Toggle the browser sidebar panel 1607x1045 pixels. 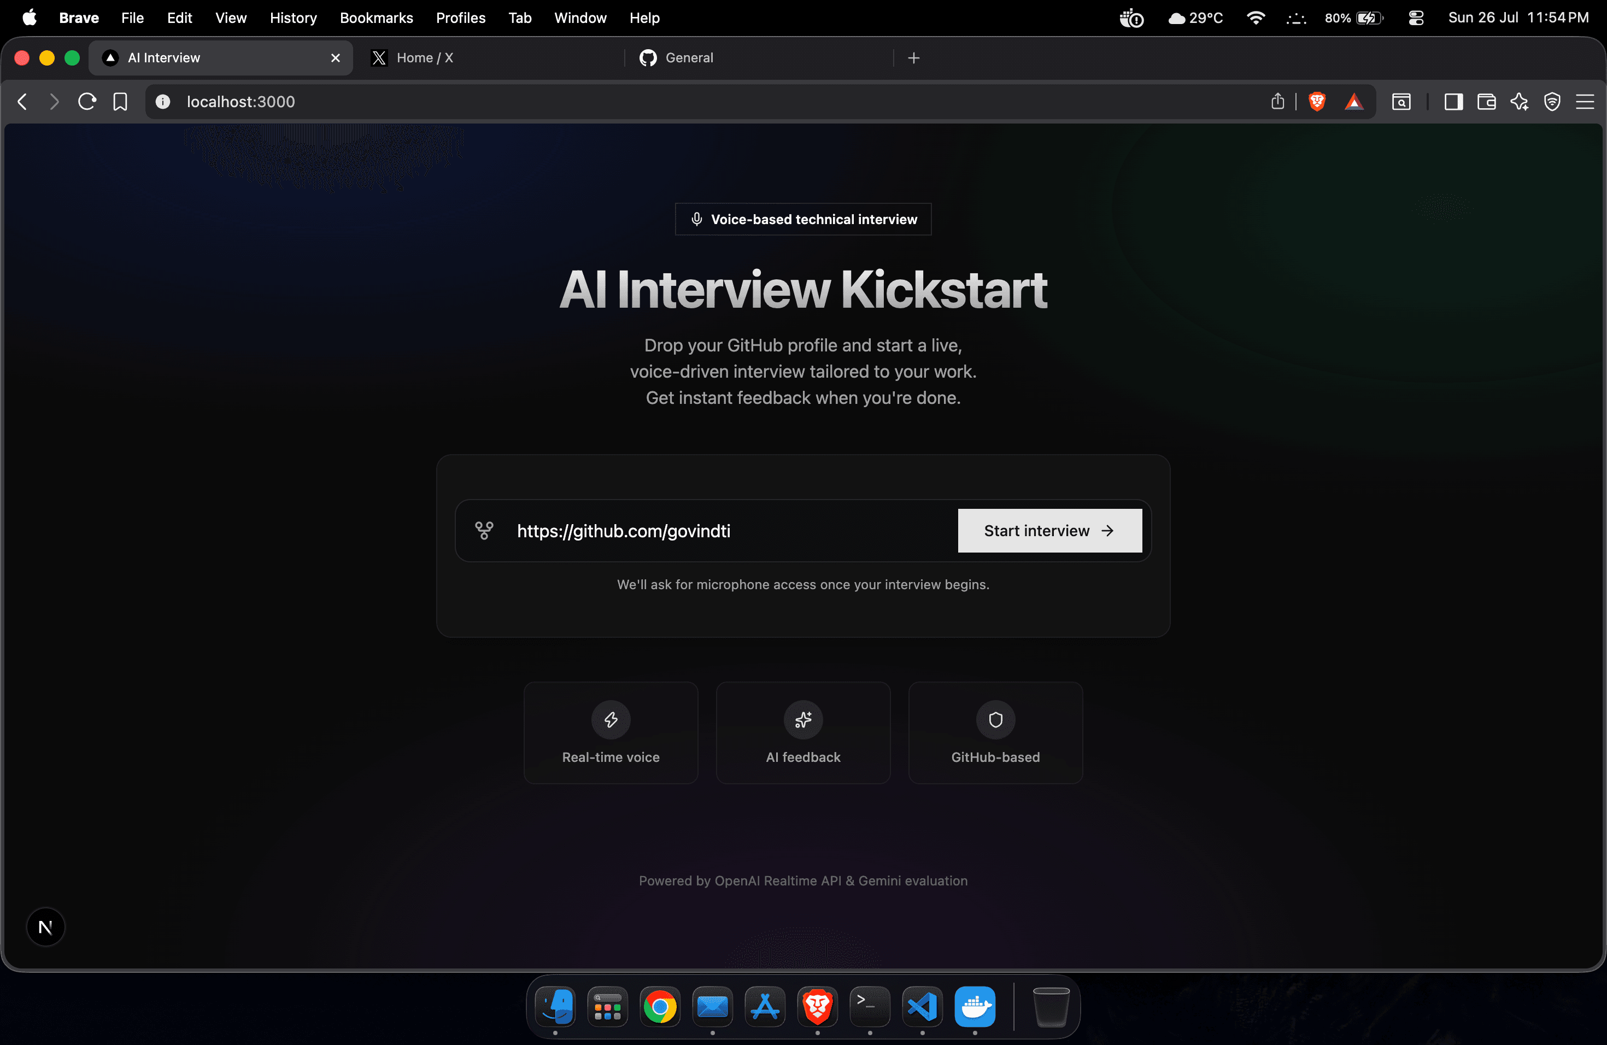1453,102
